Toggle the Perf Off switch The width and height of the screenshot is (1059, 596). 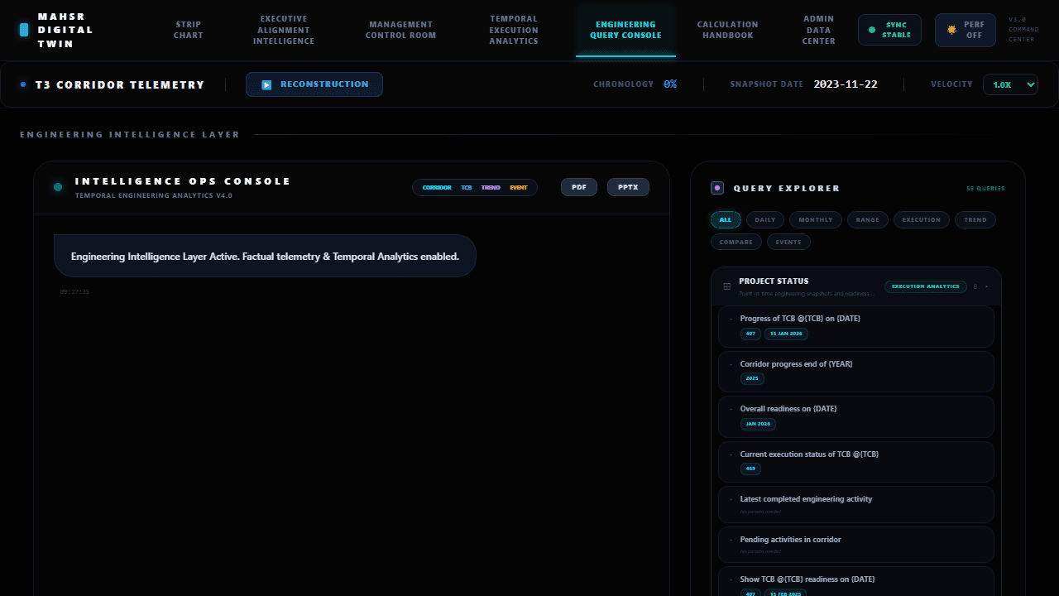966,30
